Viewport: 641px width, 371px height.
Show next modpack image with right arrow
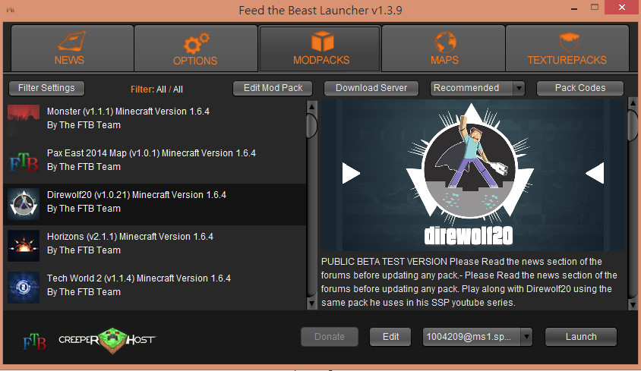pyautogui.click(x=595, y=174)
